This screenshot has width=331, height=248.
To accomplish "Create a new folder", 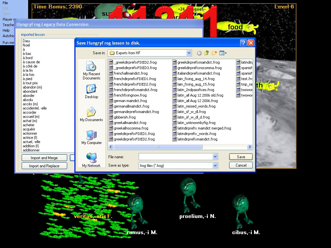I will [214, 53].
